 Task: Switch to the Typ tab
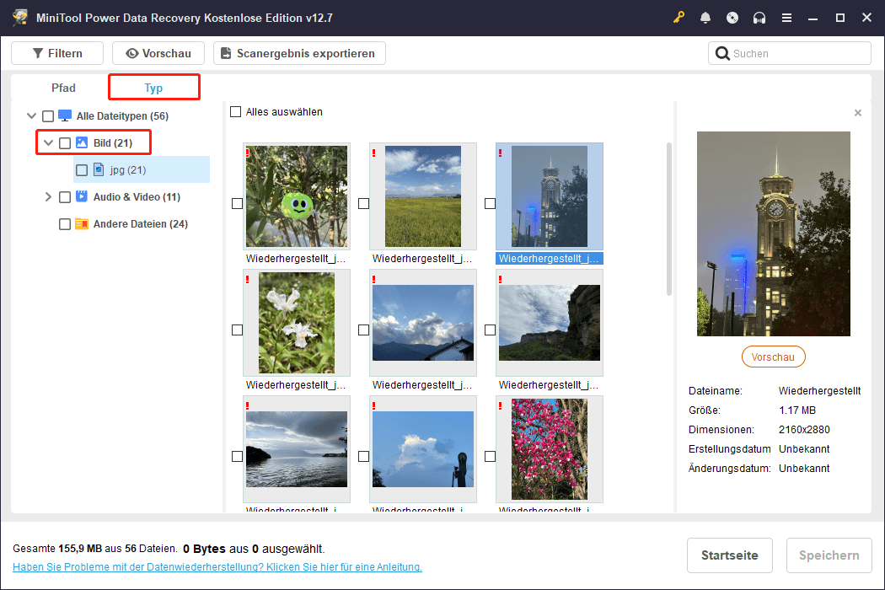(x=153, y=88)
